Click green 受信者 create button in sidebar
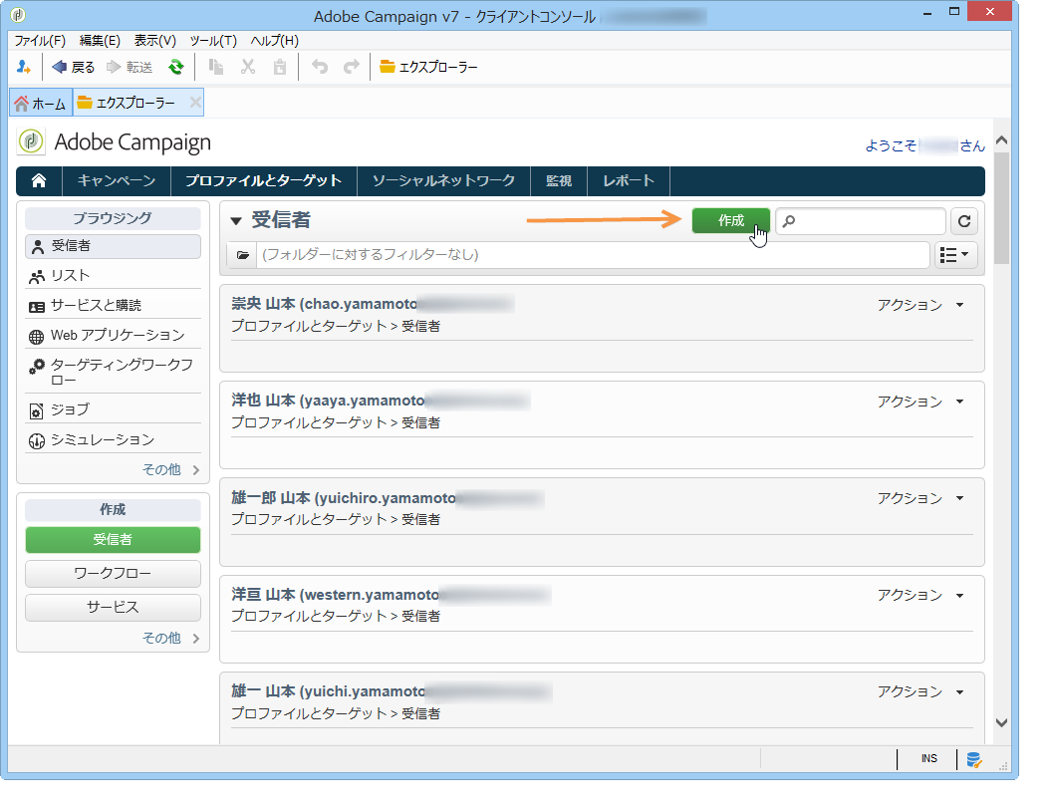Image resolution: width=1050 pixels, height=809 pixels. pyautogui.click(x=113, y=540)
